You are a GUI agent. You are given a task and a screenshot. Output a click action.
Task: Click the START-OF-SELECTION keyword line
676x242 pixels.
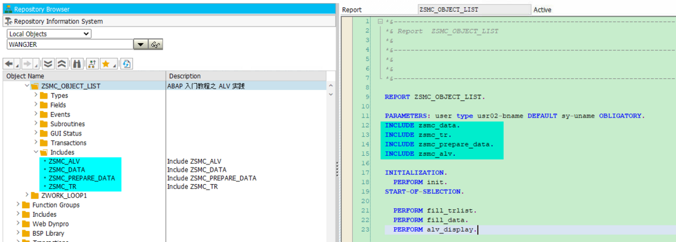pos(424,192)
